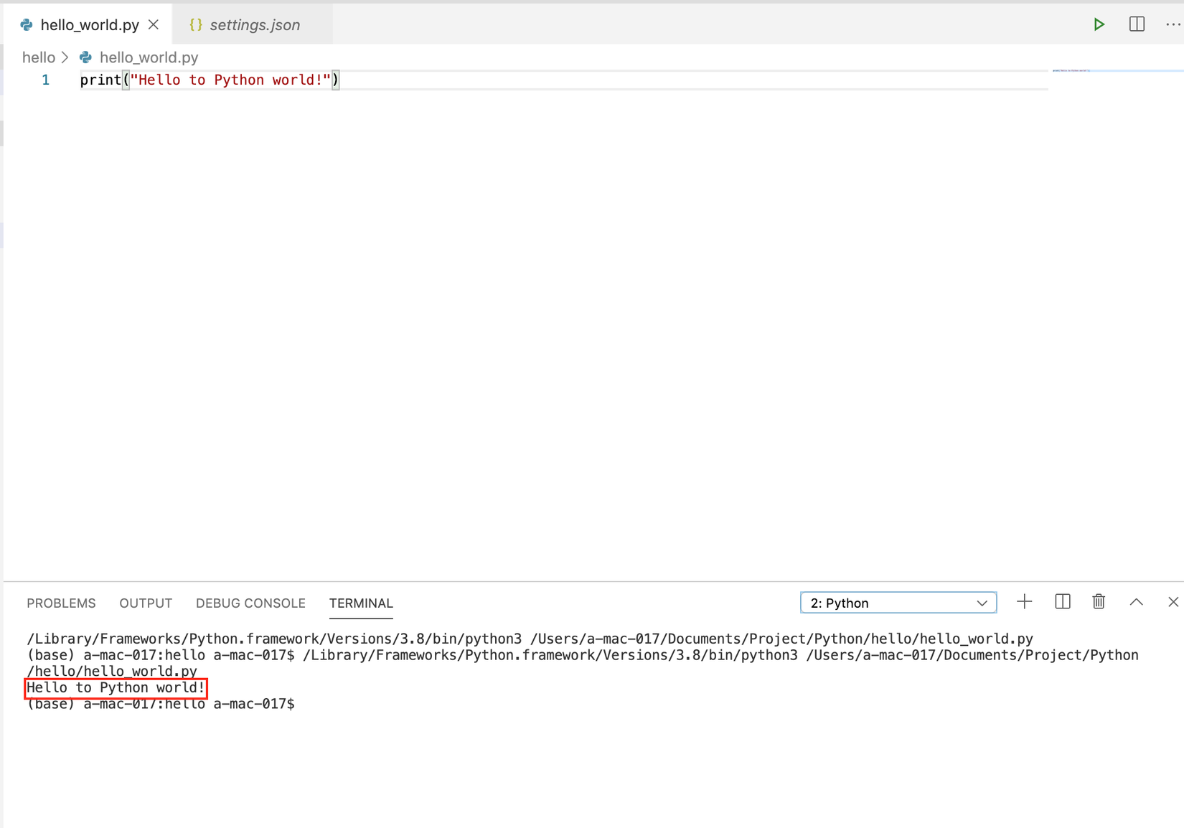Switch to the settings.json editor tab

254,24
